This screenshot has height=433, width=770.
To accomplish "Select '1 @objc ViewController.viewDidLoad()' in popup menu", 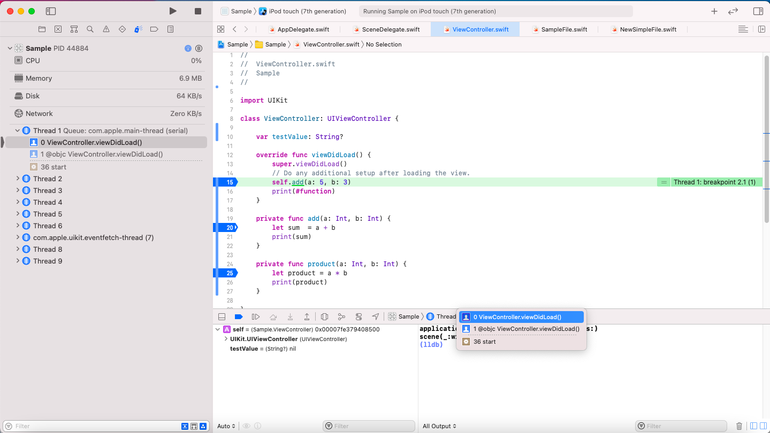I will click(521, 329).
